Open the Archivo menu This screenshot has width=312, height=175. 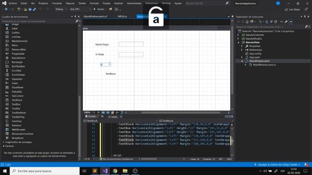point(13,3)
